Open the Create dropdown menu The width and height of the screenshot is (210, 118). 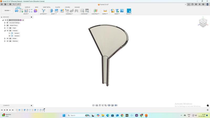[x=26, y=14]
